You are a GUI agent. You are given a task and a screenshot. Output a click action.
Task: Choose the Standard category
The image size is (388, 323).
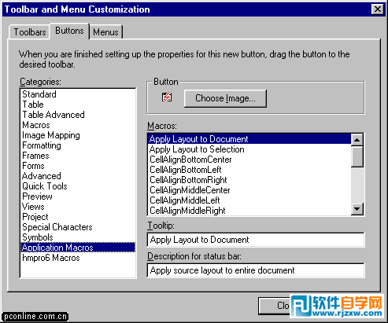(39, 94)
